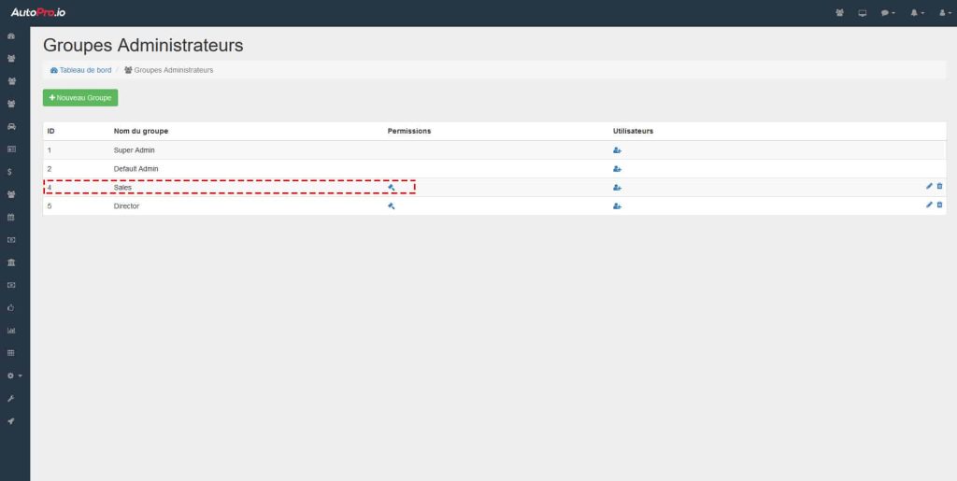Expand the bell notifications dropdown

coord(918,13)
